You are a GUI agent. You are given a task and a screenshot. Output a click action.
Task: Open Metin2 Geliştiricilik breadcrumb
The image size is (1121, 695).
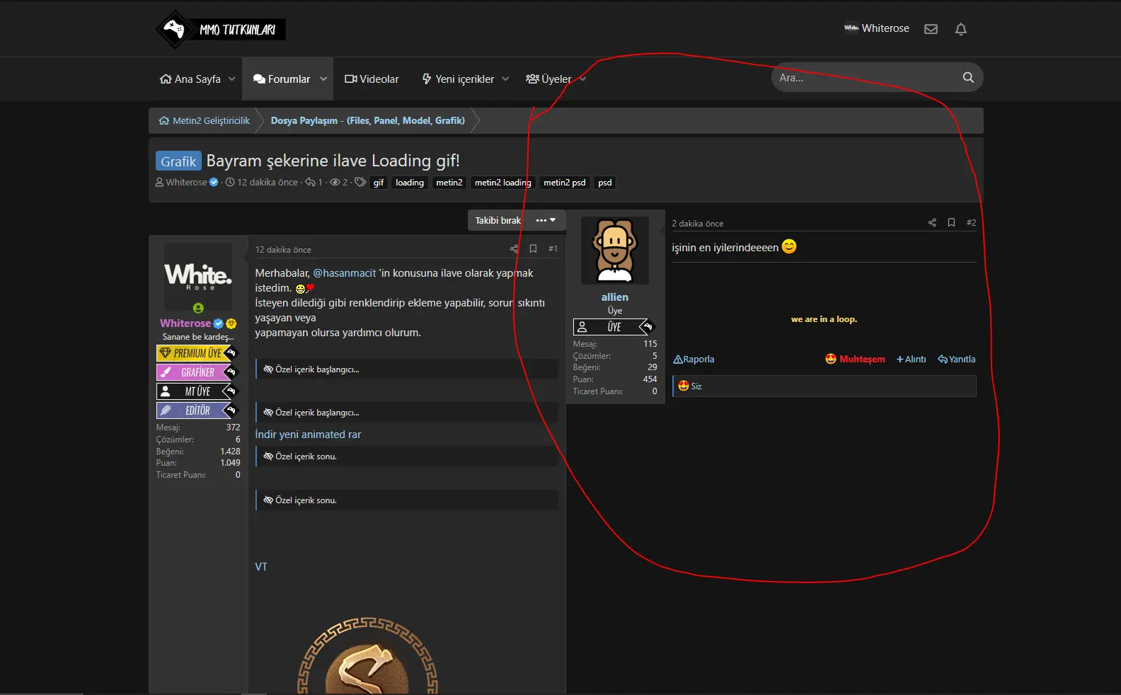tap(204, 121)
